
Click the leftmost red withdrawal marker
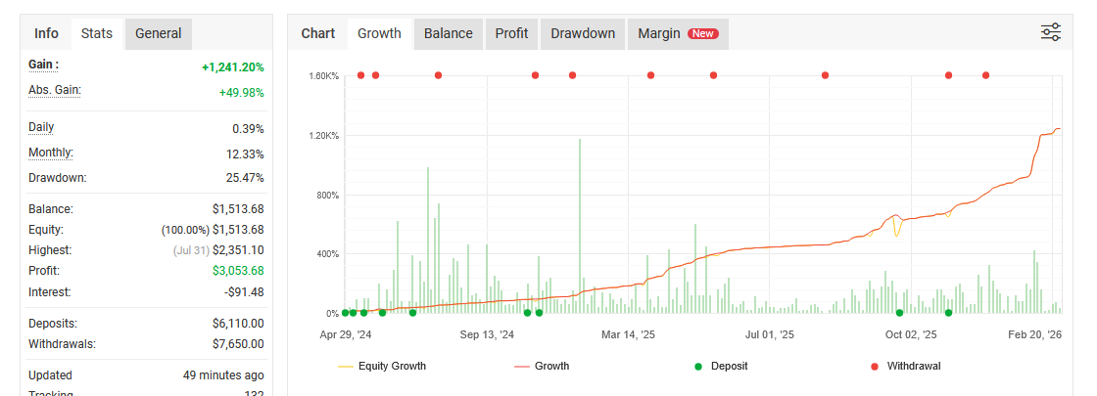click(x=361, y=75)
